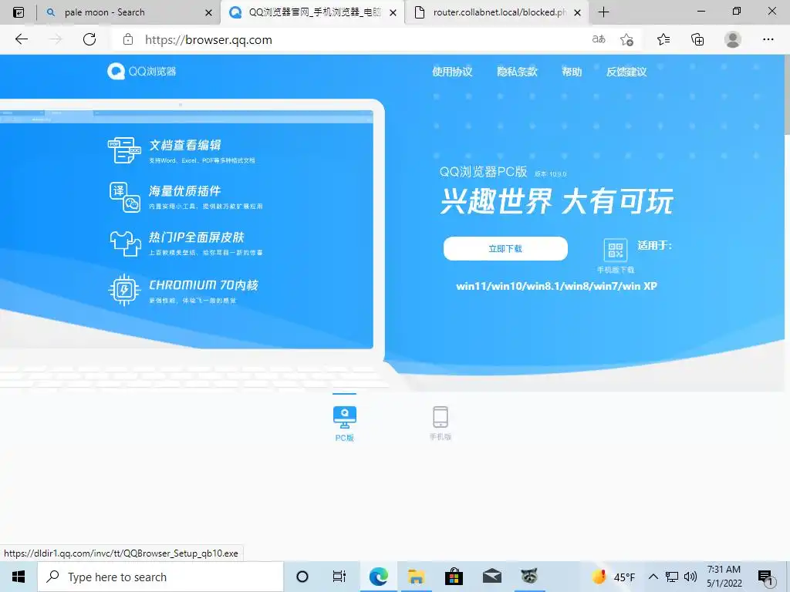The image size is (790, 592).
Task: Open the tab actions menu icon
Action: [x=19, y=12]
